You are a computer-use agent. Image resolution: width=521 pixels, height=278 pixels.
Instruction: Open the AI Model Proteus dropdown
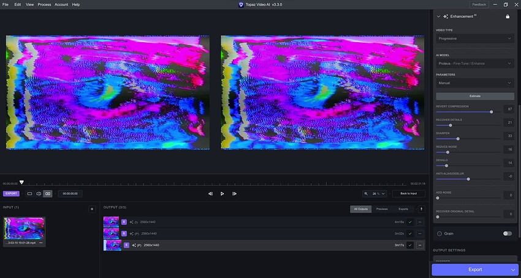coord(475,63)
